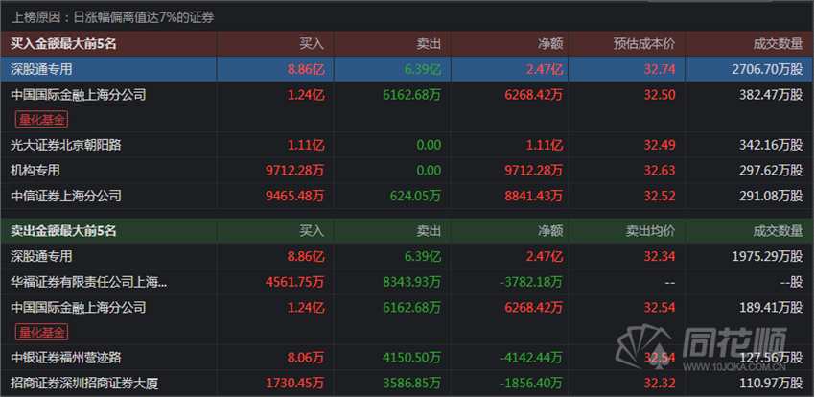
Task: Click the 预估成本价 column header
Action: tap(644, 44)
